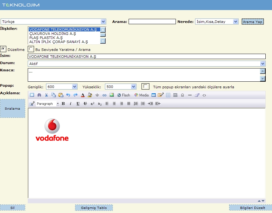Viewport: 272px width, 213px height.
Task: Open Gelişmiş Tablo
Action: 94,208
